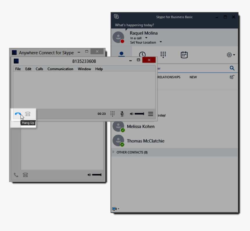Image resolution: width=250 pixels, height=231 pixels.
Task: Minimize the Anywhere Connect for Skype window
Action: (79, 52)
